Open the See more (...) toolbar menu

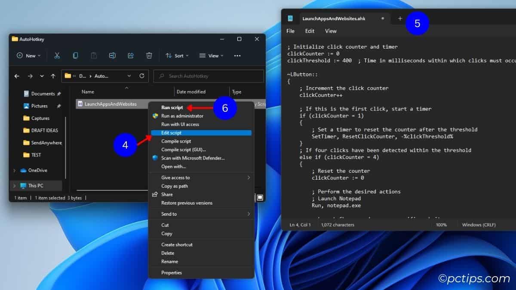point(237,56)
